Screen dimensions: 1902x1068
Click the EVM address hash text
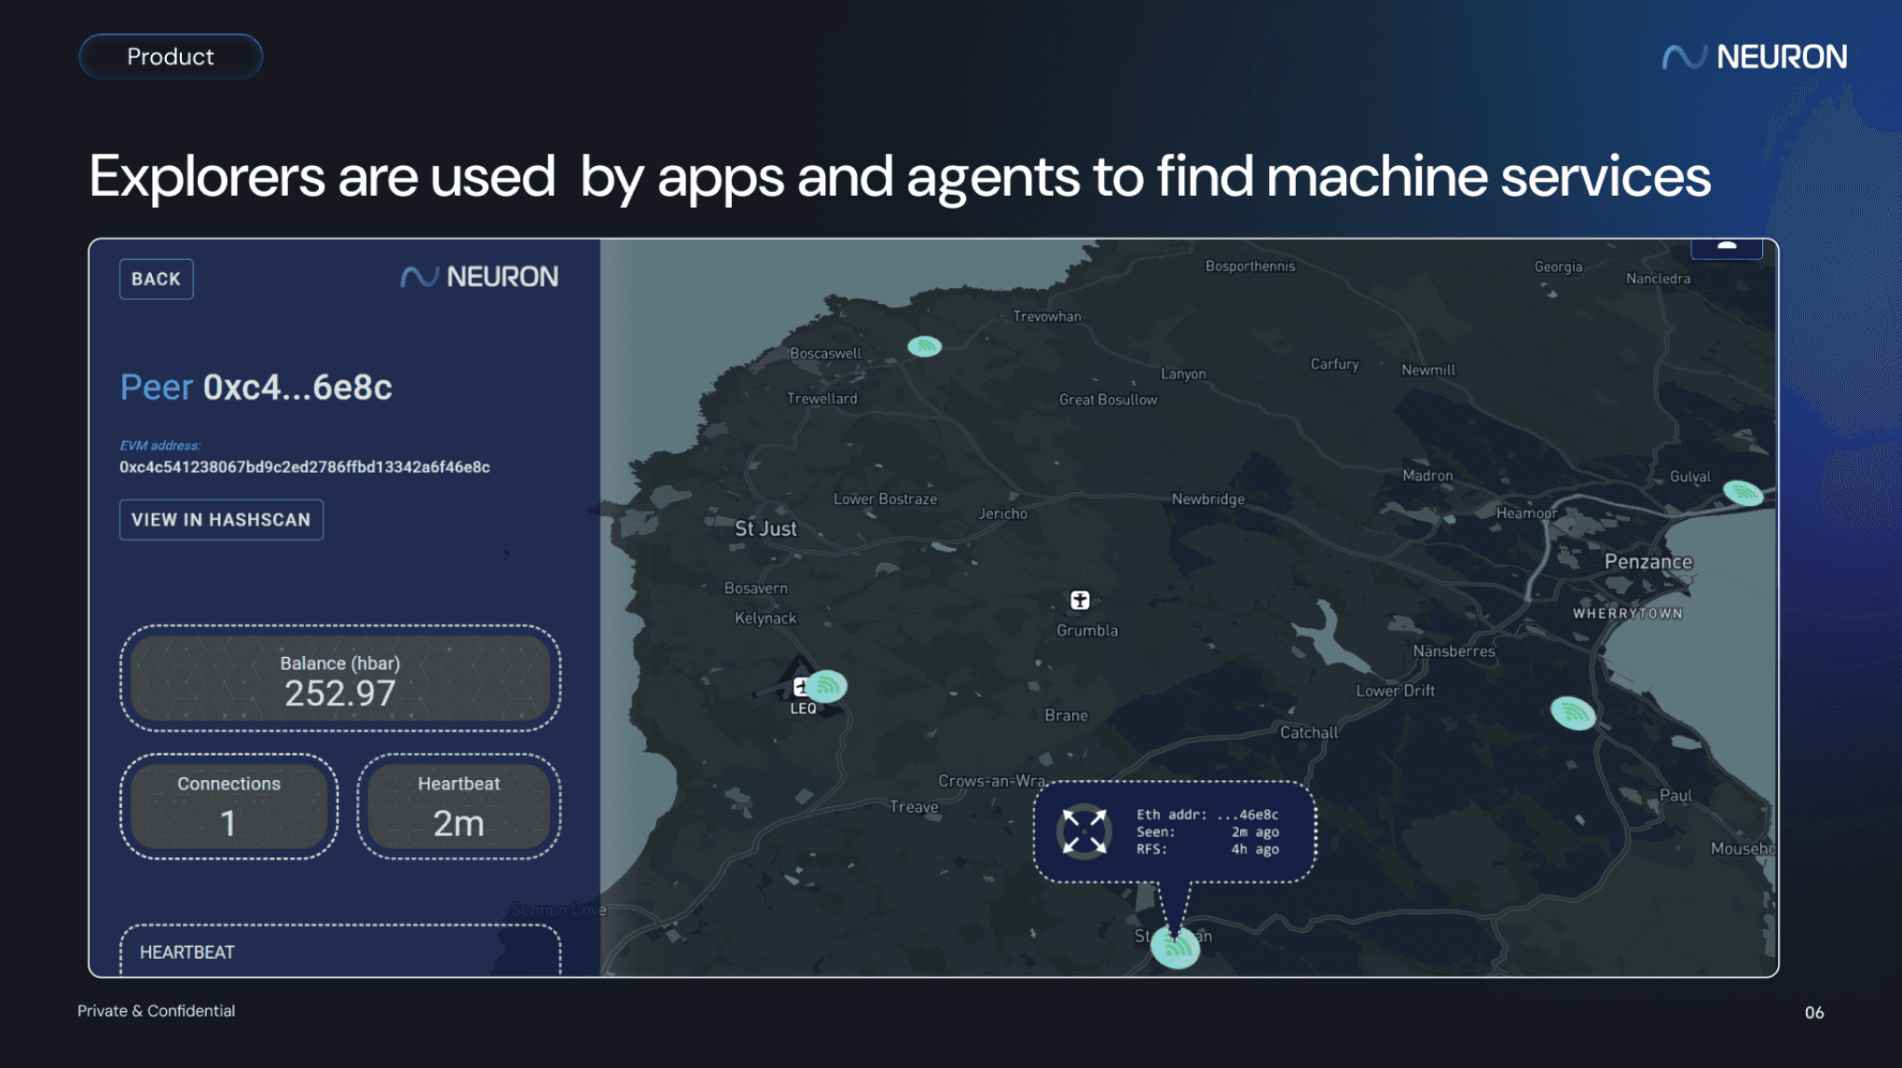304,467
